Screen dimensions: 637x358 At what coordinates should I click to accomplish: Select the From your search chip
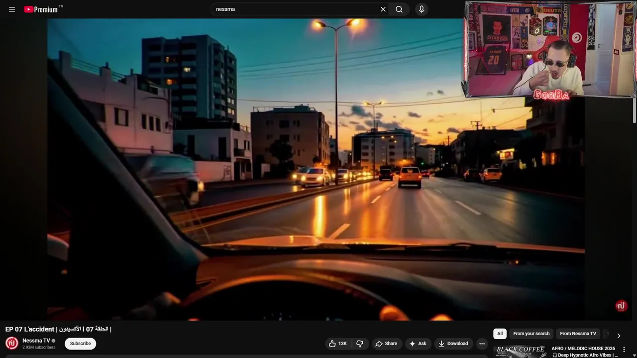(x=531, y=334)
